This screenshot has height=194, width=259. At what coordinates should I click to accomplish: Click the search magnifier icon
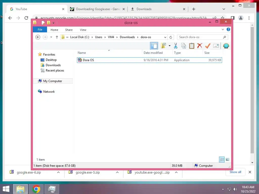click(224, 37)
